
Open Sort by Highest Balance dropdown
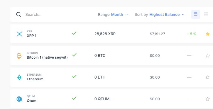click(x=160, y=14)
